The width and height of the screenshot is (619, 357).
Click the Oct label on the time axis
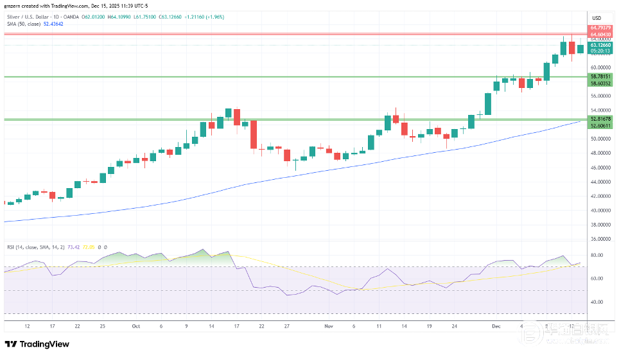(x=135, y=326)
